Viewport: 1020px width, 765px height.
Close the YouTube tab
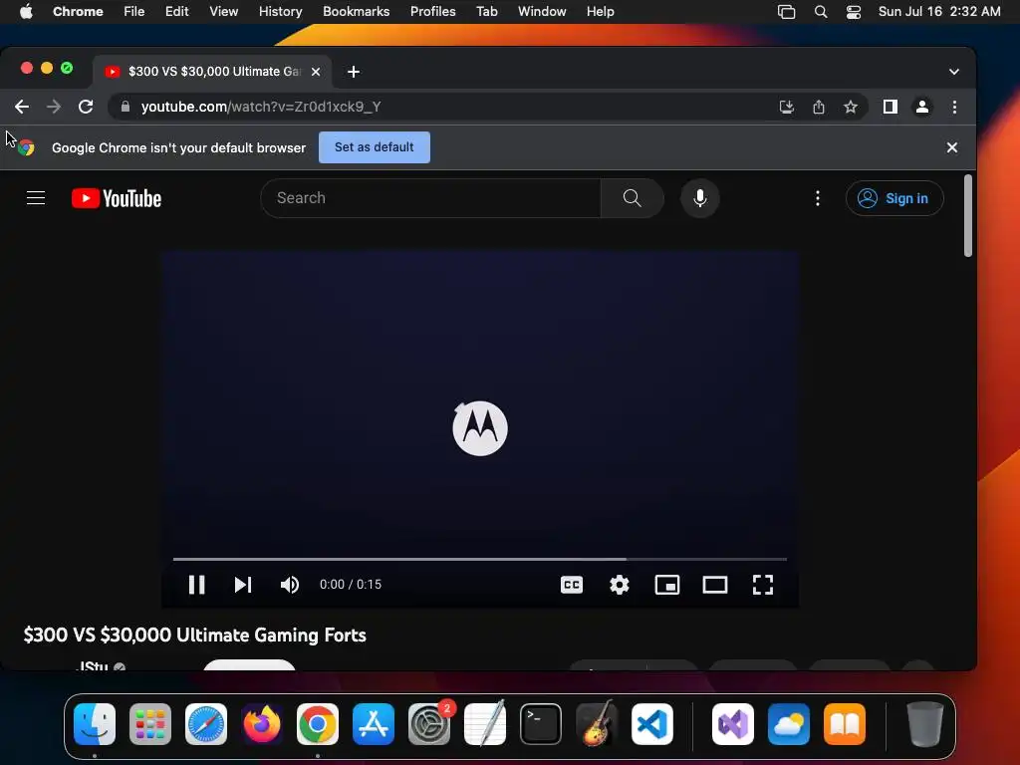click(x=316, y=72)
